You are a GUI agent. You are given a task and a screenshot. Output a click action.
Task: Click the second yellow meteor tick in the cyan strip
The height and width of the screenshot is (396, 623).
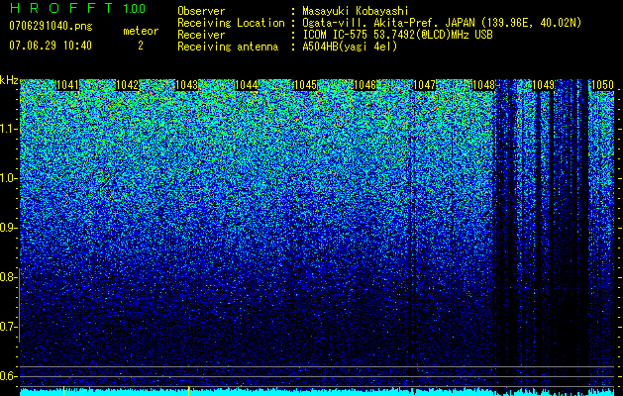[x=189, y=391]
